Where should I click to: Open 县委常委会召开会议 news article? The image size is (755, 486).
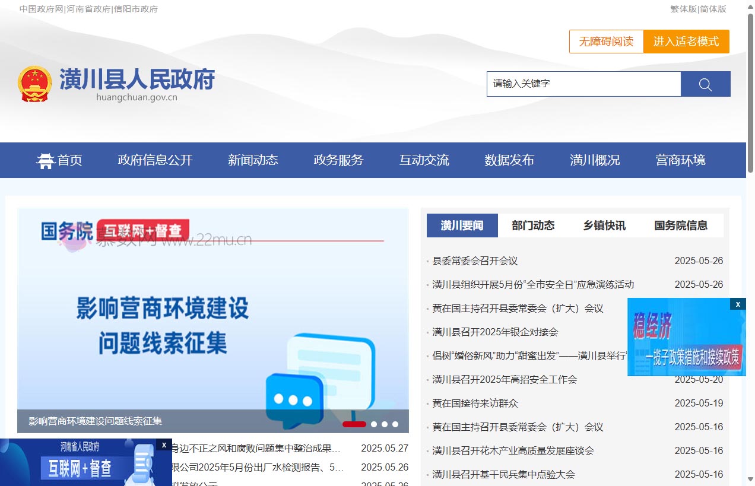point(475,261)
